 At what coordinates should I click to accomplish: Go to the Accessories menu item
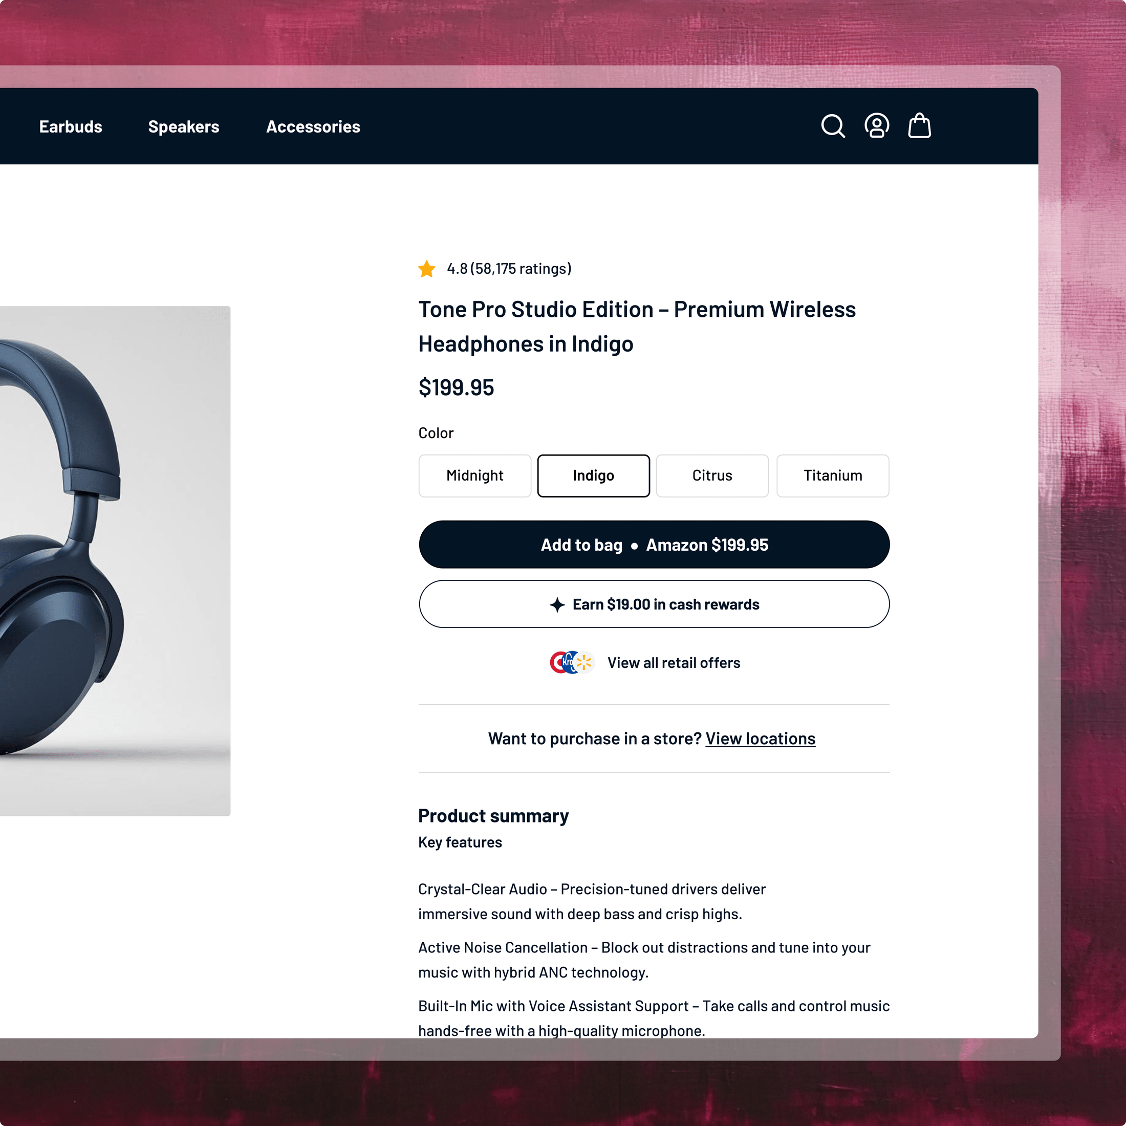pyautogui.click(x=313, y=126)
